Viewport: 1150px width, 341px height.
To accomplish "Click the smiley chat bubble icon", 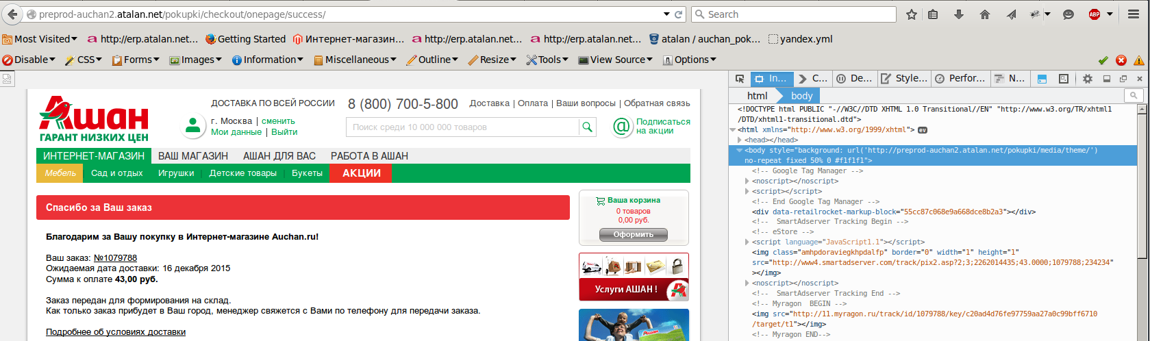I will pos(1068,14).
